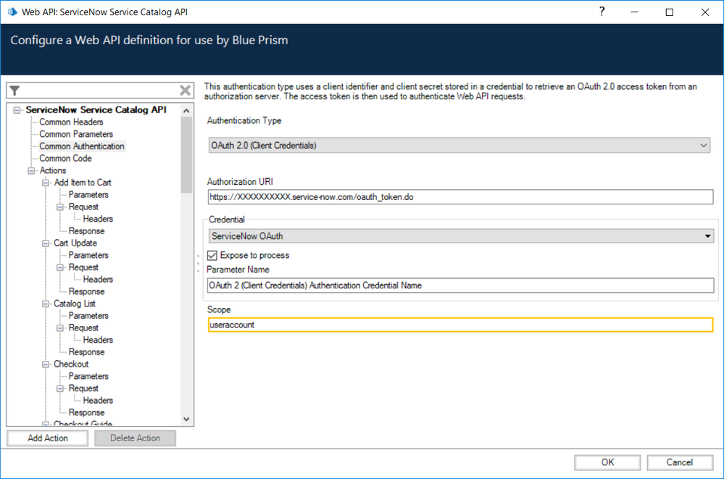Click the help question mark icon
The height and width of the screenshot is (479, 724).
tap(602, 12)
